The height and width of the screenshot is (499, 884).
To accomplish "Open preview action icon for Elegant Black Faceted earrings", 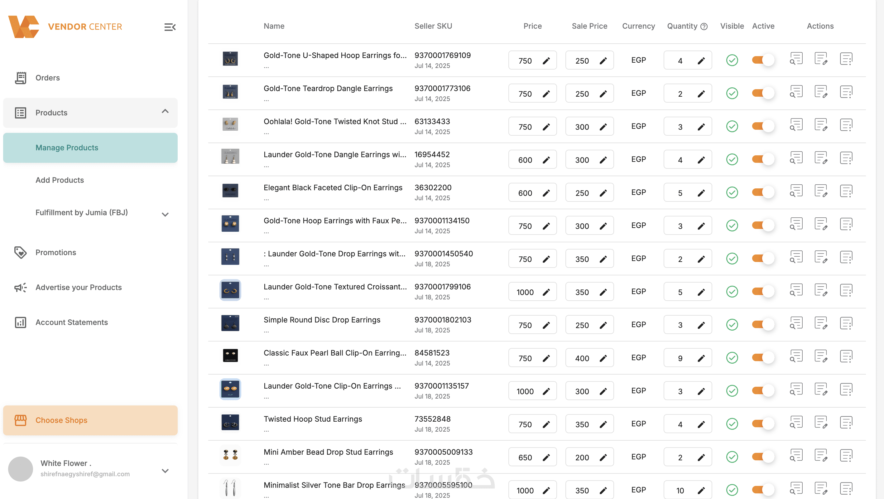I will click(x=796, y=191).
